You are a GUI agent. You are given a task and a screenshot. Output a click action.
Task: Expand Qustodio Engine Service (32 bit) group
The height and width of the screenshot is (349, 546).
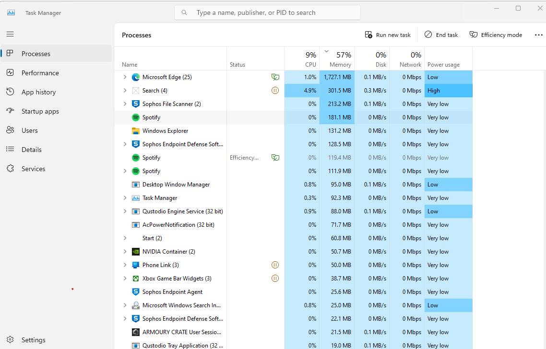[x=125, y=211]
